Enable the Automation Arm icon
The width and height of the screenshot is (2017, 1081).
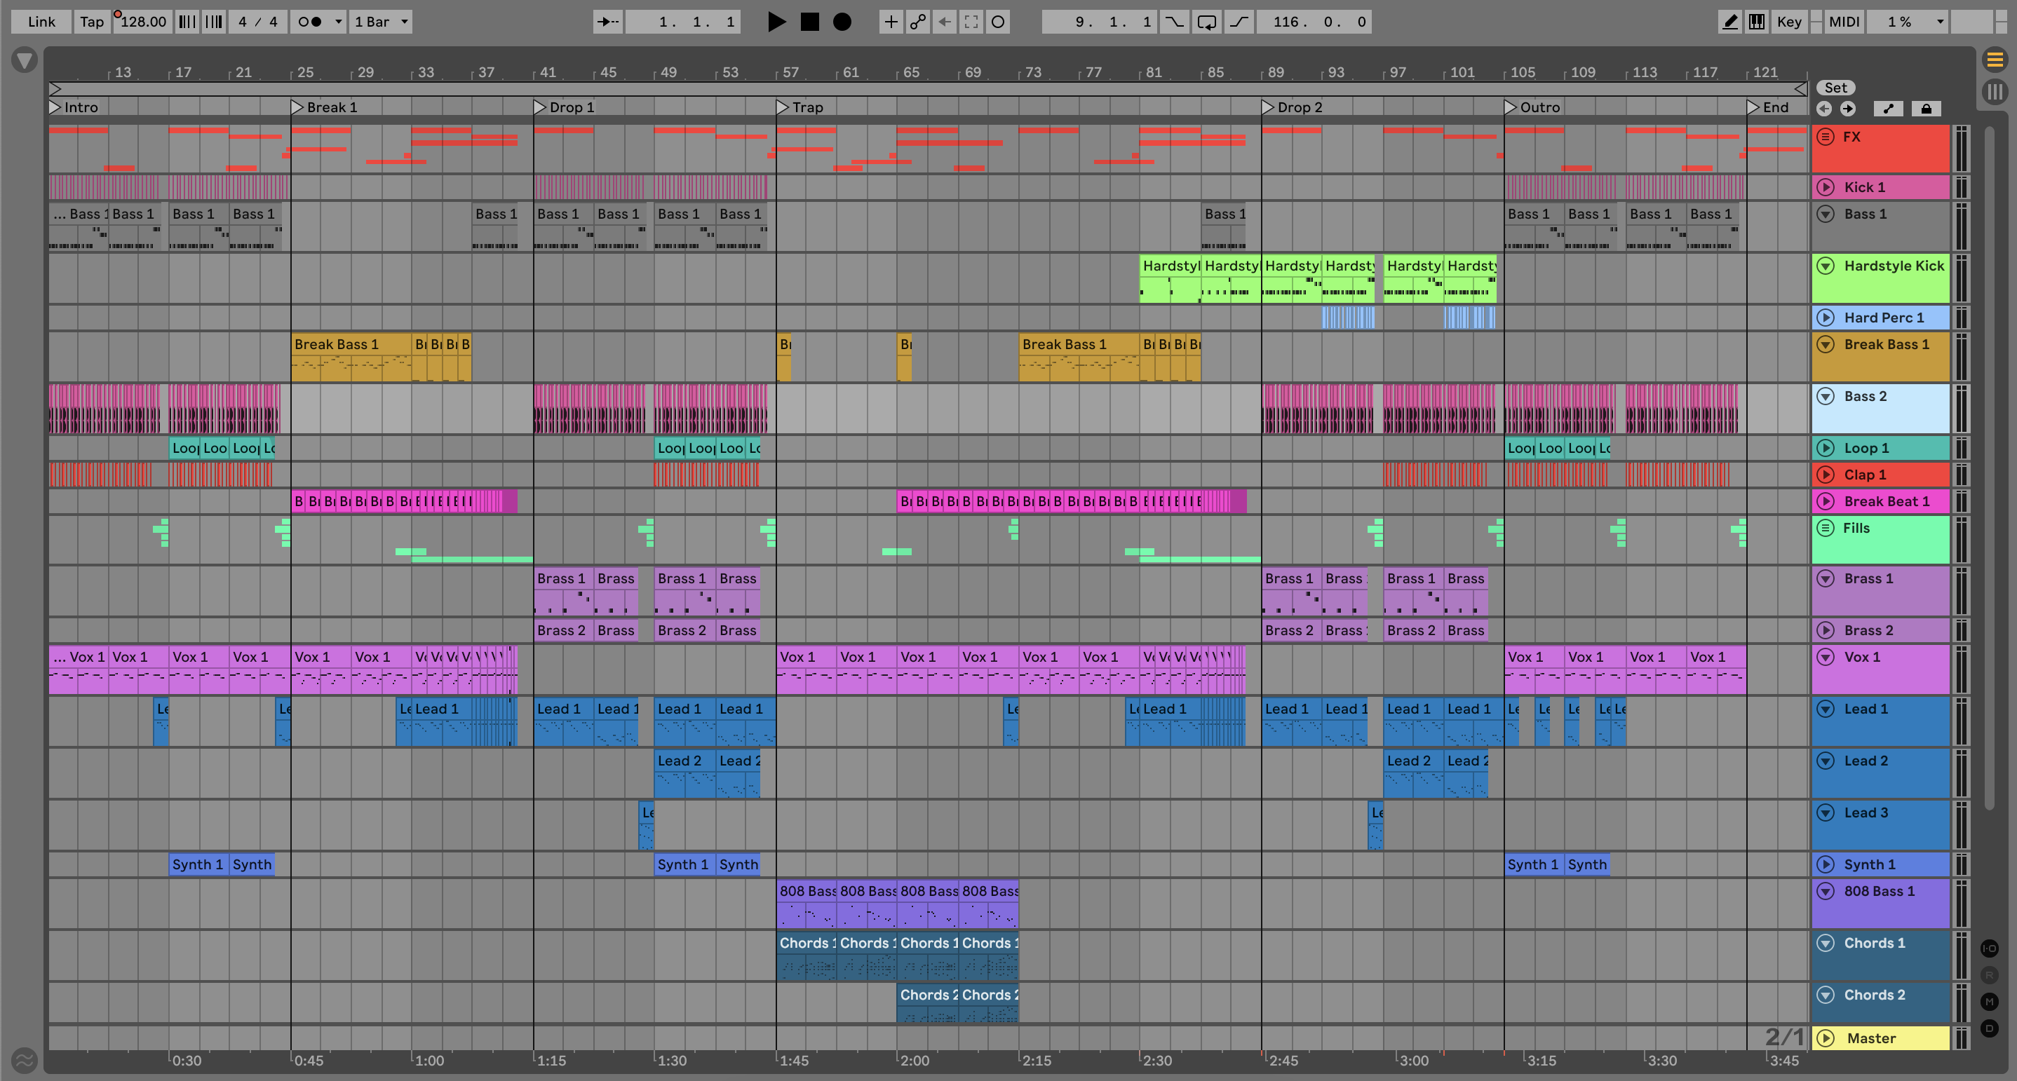(917, 22)
